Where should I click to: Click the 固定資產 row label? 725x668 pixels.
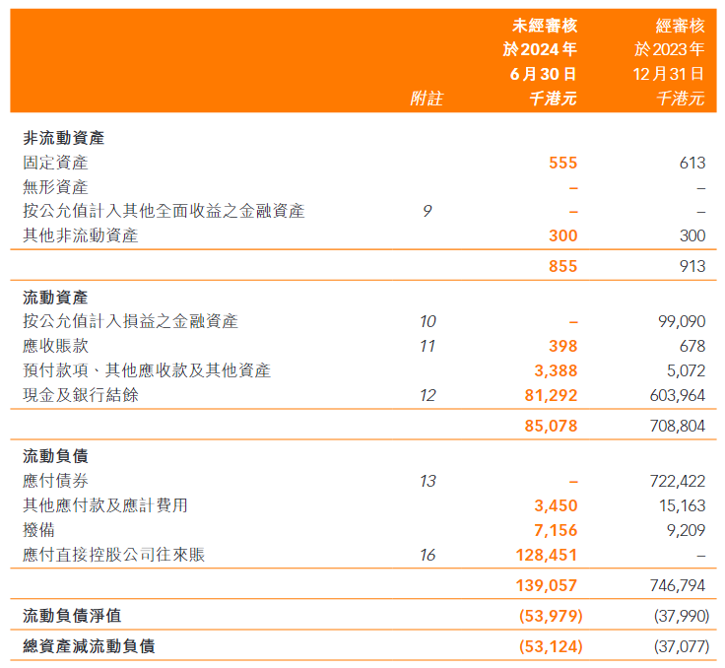(x=55, y=164)
